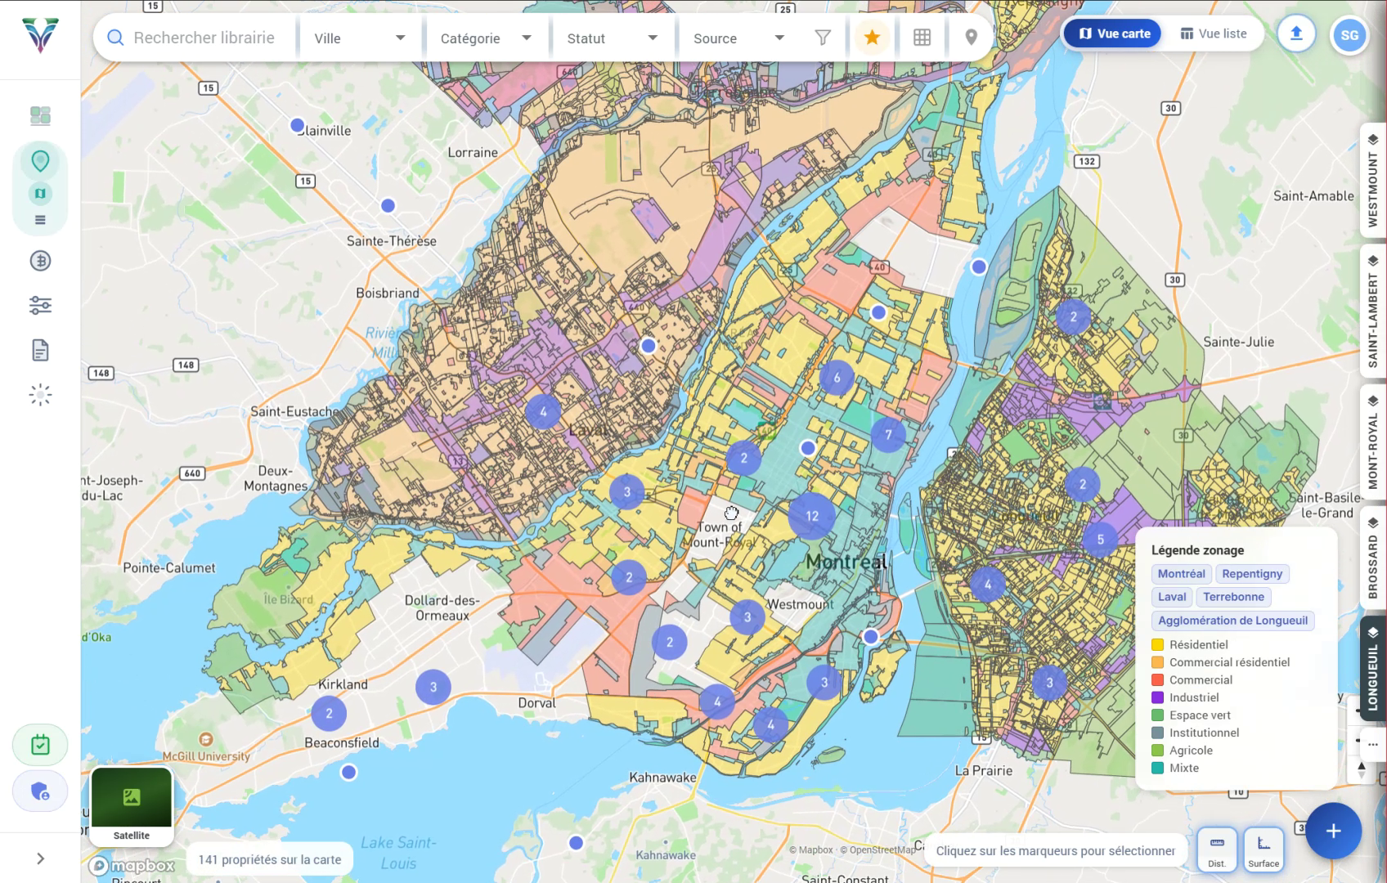Open the dollar coin icon in sidebar
The width and height of the screenshot is (1387, 883).
[40, 261]
